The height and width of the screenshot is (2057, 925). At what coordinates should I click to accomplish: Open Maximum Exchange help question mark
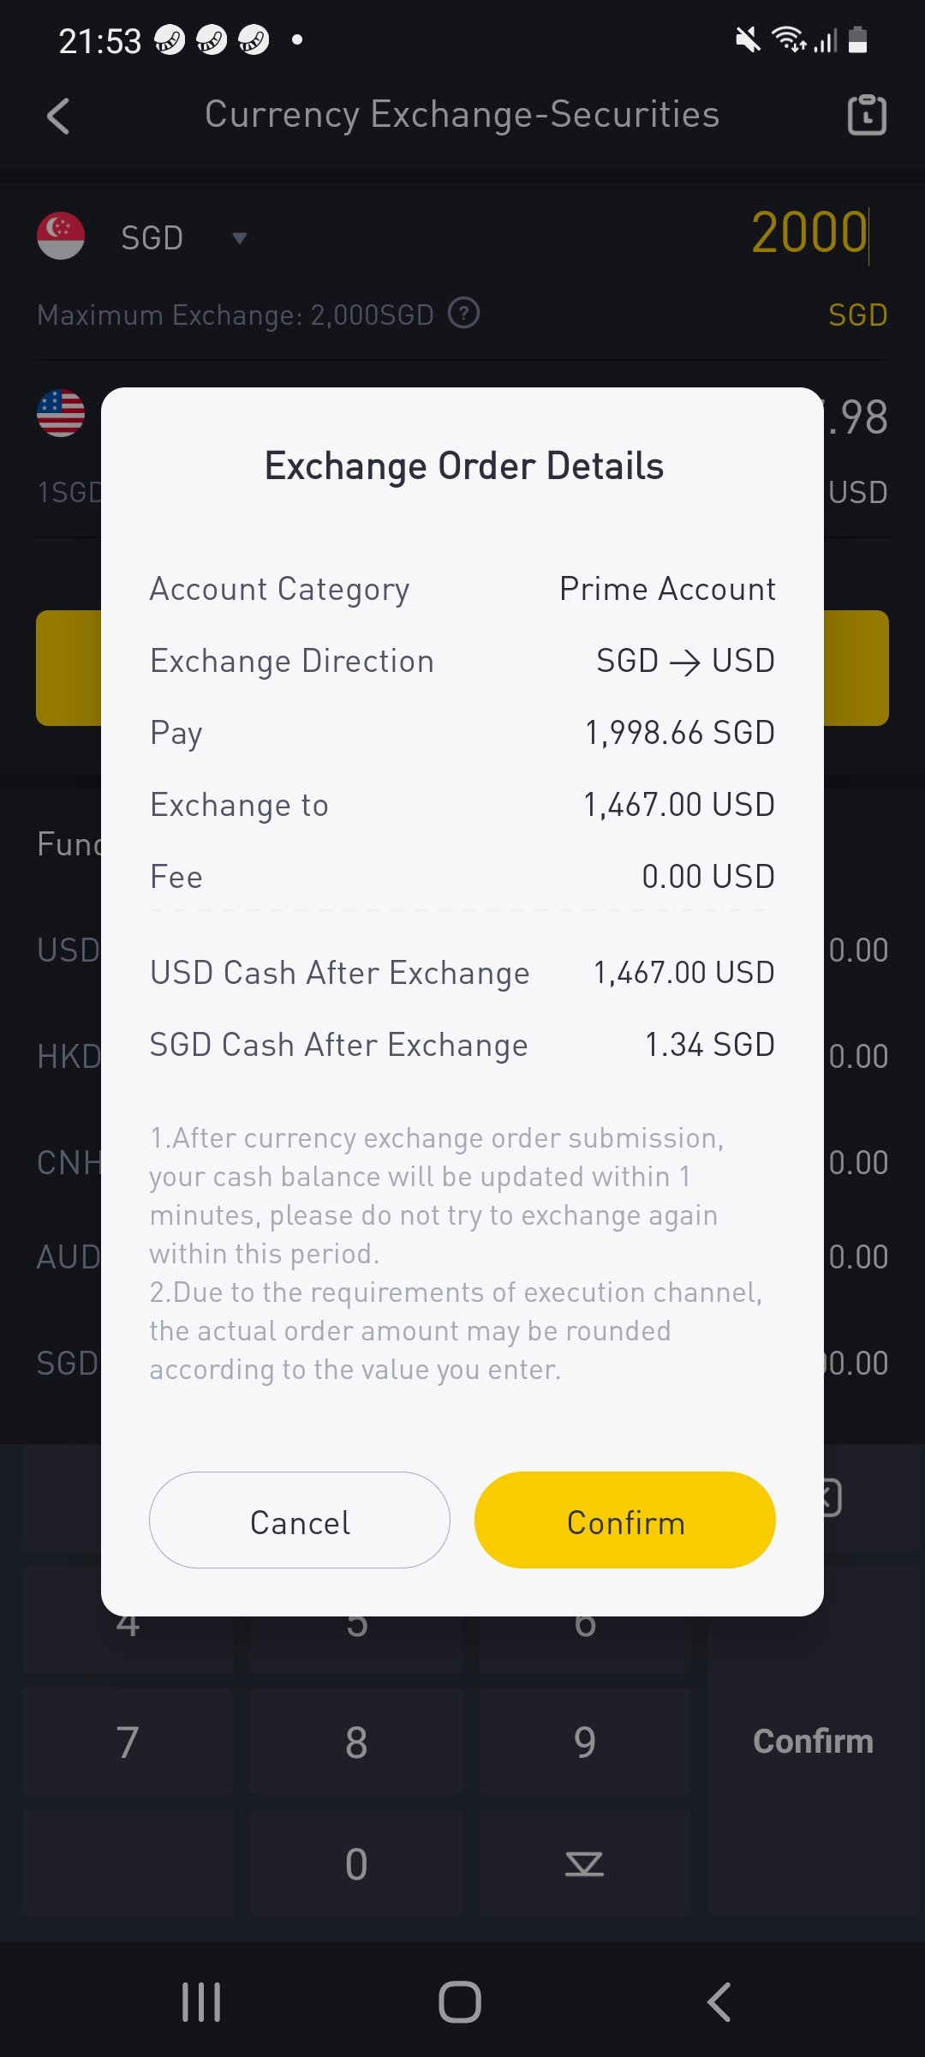click(x=464, y=314)
